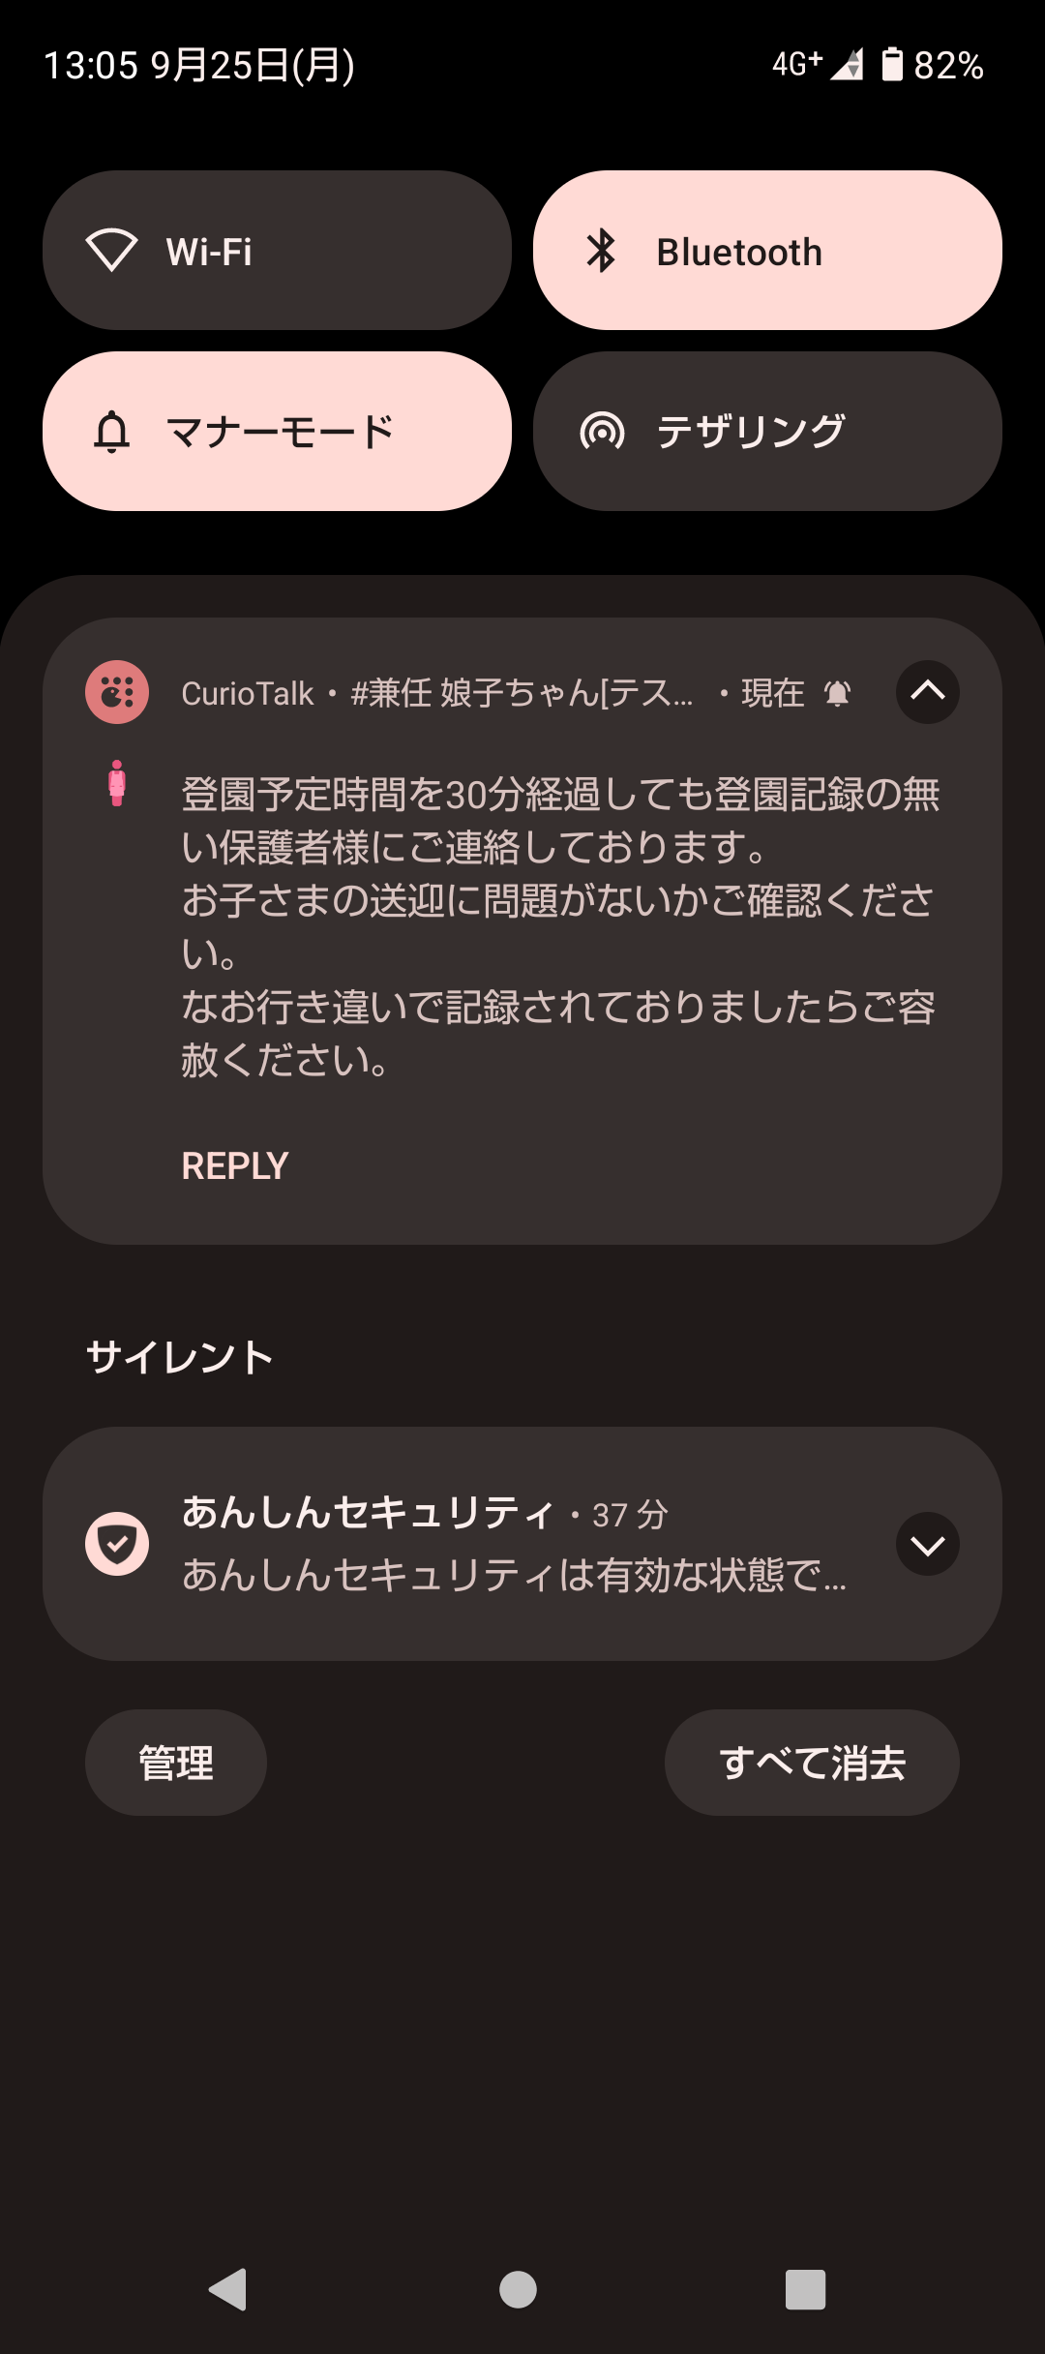The image size is (1045, 2354).
Task: Expand the あんしんセキュリティ notification chevron
Action: (x=927, y=1544)
